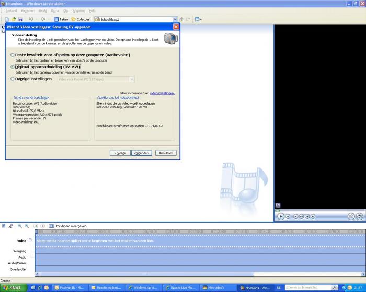
Task: Click the timeline playhead marker at 0:00
Action: coord(36,232)
